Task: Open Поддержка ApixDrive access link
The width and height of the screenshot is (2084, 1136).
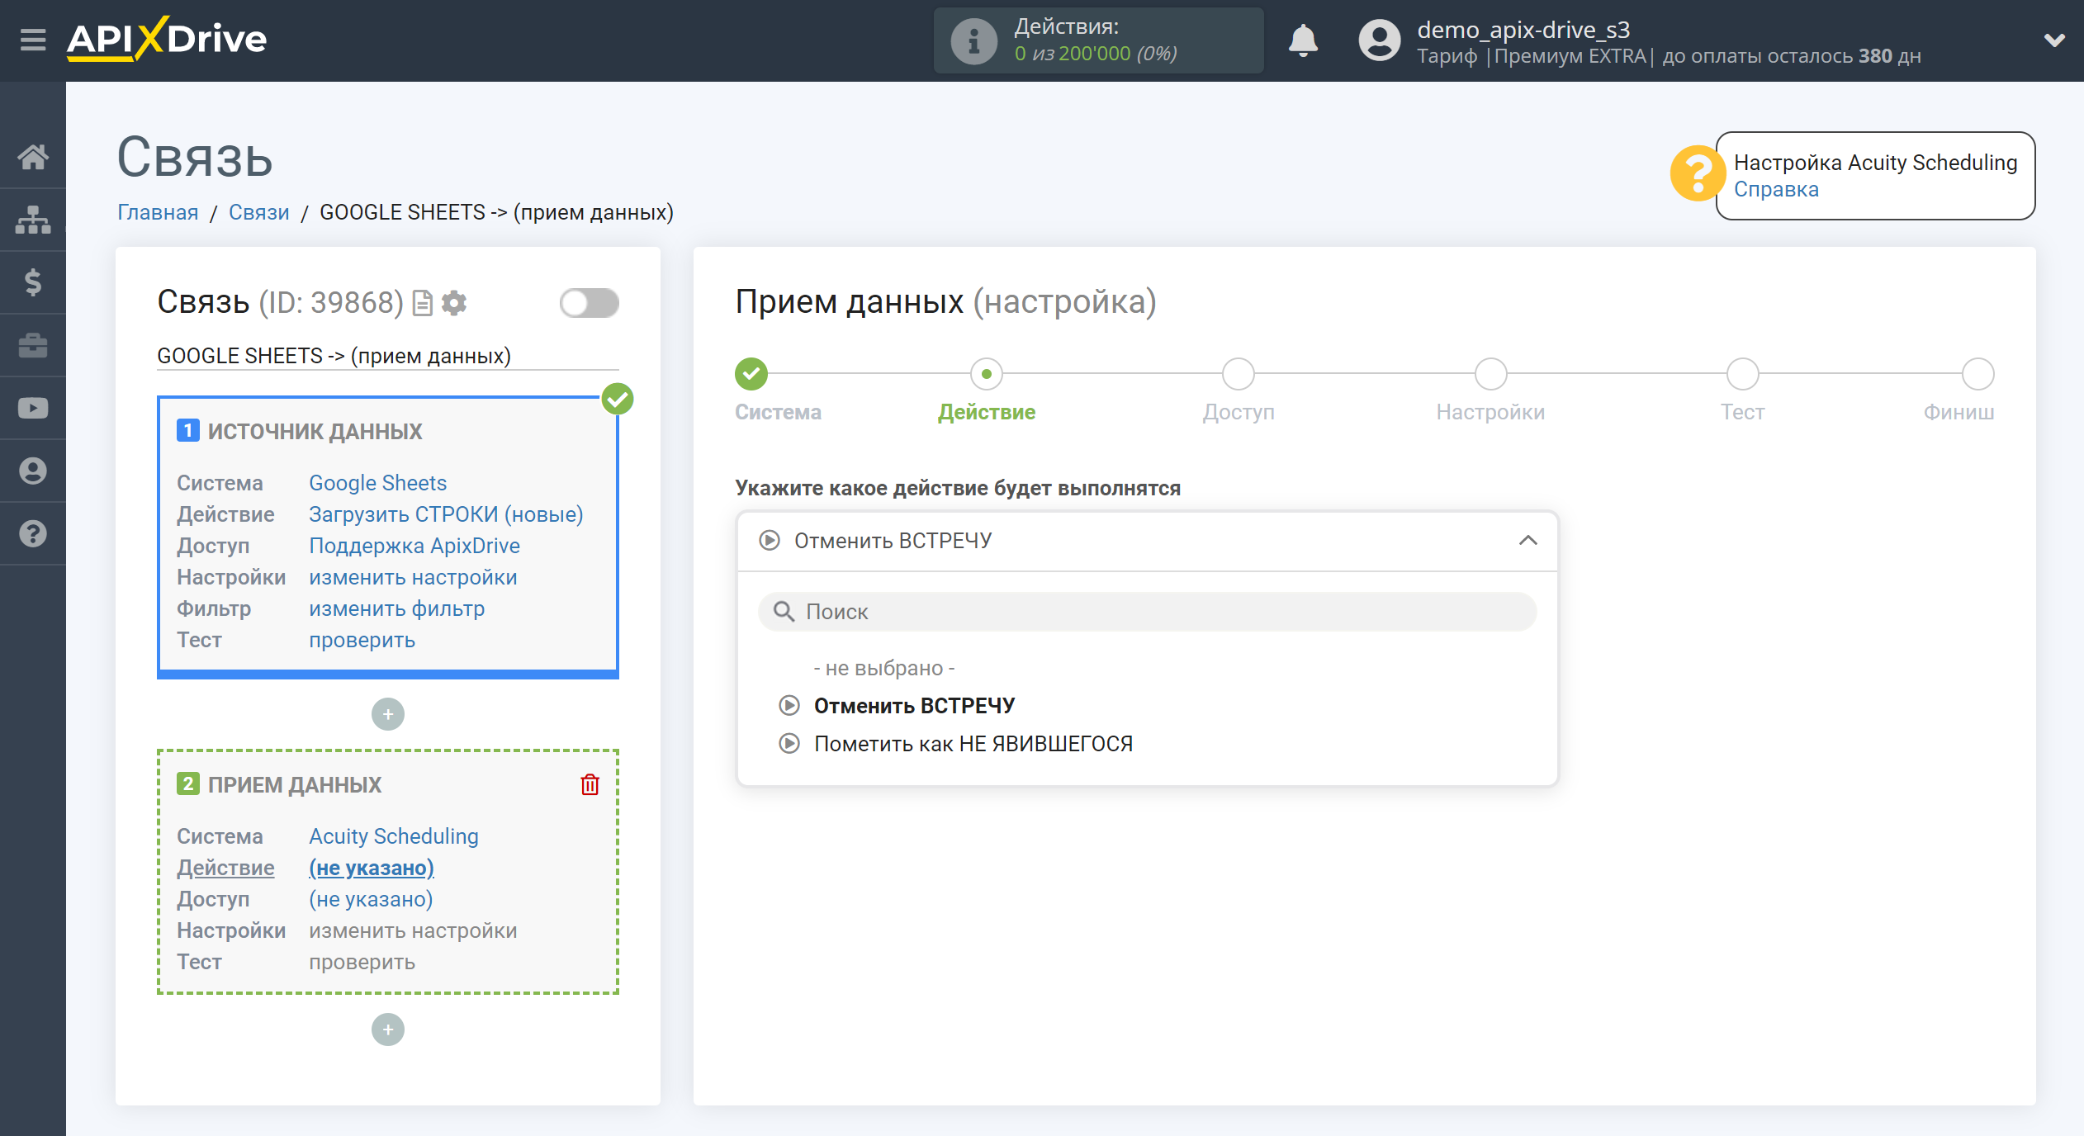Action: pos(414,546)
